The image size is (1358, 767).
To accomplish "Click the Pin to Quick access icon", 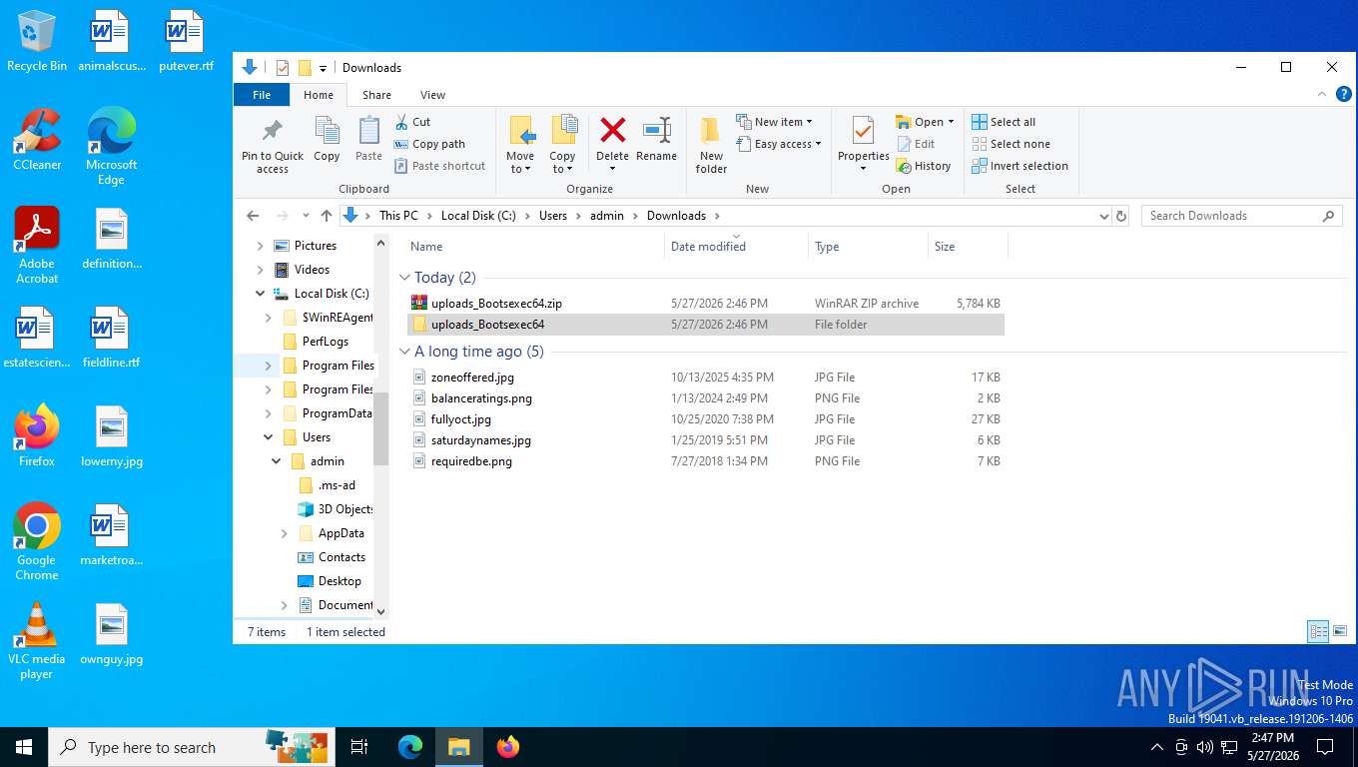I will 272,131.
